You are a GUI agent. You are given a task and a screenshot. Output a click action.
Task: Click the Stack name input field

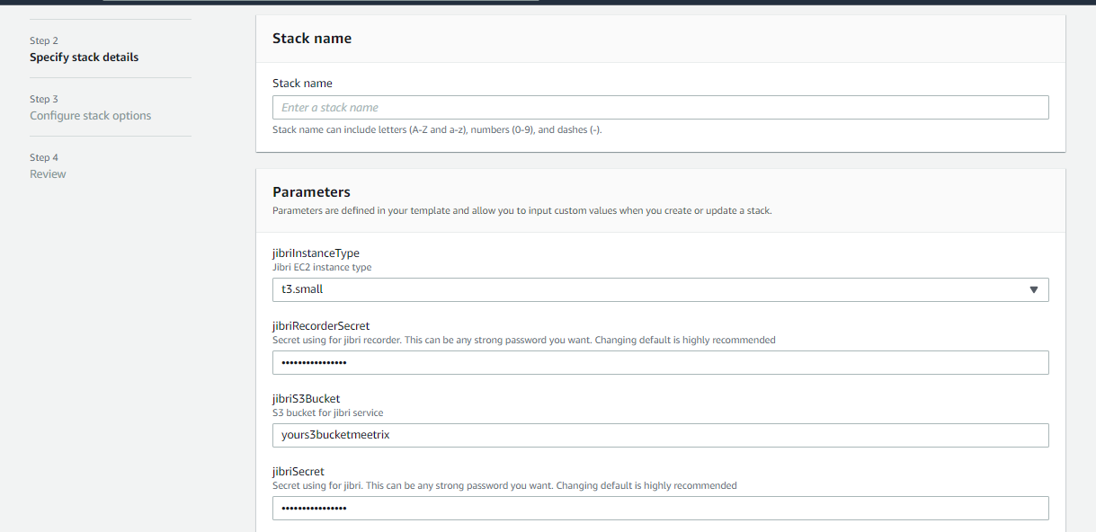660,108
